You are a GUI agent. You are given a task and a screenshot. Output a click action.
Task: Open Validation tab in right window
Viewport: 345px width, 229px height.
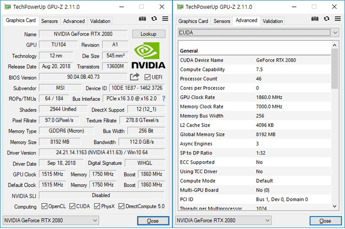click(x=273, y=21)
